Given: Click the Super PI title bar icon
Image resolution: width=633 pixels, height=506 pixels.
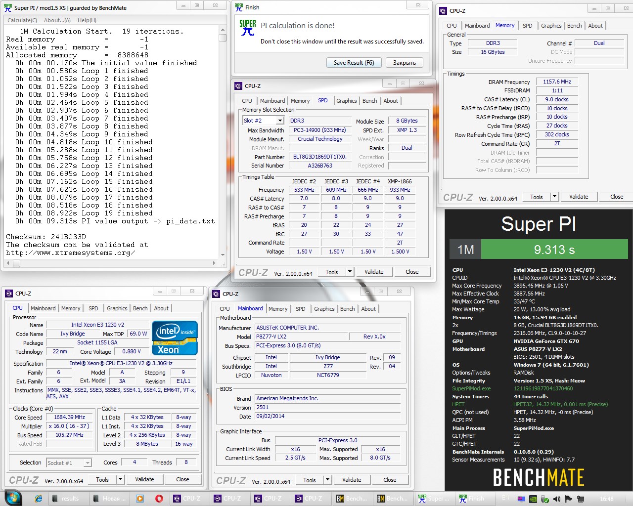Looking at the screenshot, I should pos(8,7).
